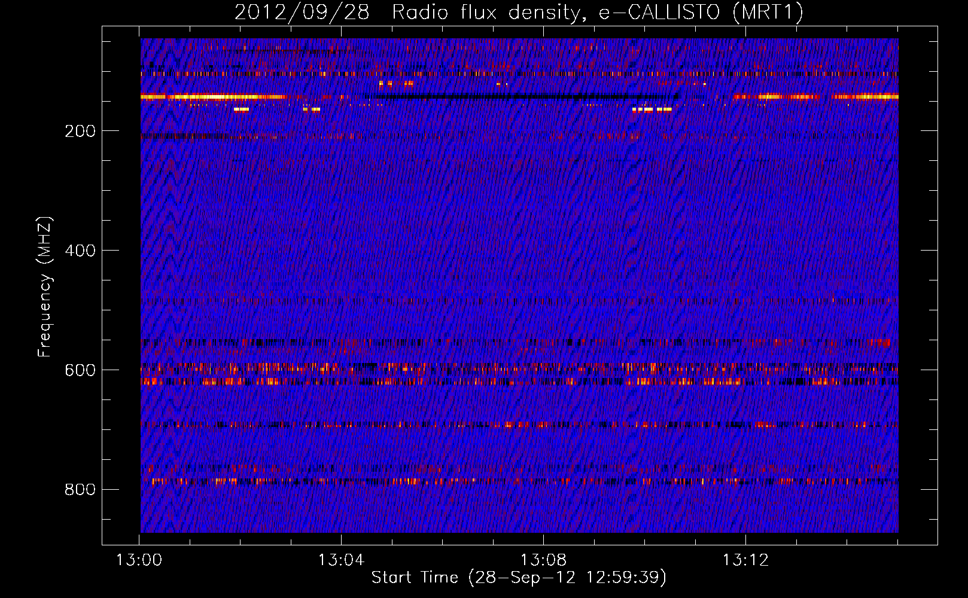Screen dimensions: 968x598
Task: Select the 13:08 time tick label
Action: [x=543, y=560]
